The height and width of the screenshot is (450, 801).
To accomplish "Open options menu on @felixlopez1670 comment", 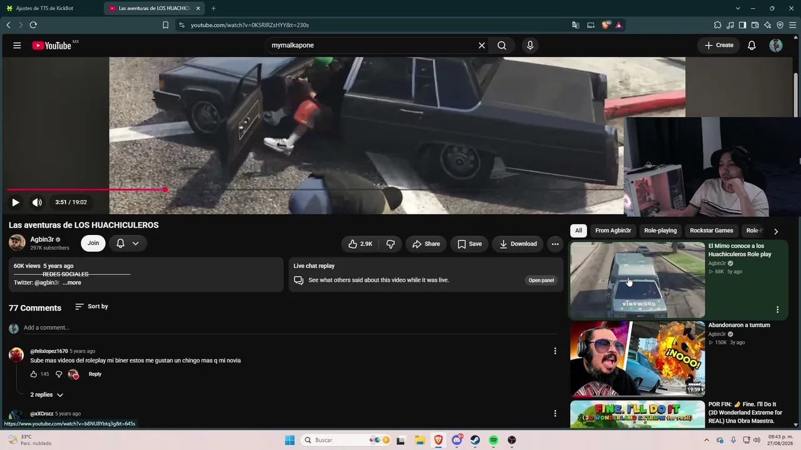I will pyautogui.click(x=555, y=351).
